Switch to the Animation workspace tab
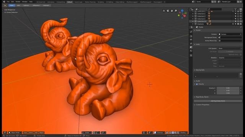This screenshot has height=137, width=245. point(51,2)
